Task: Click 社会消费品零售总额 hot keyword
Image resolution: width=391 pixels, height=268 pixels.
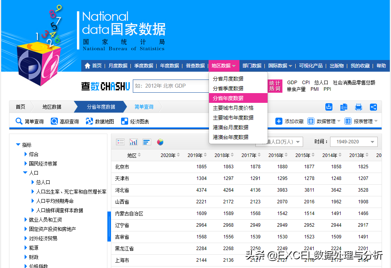Action: (x=354, y=82)
